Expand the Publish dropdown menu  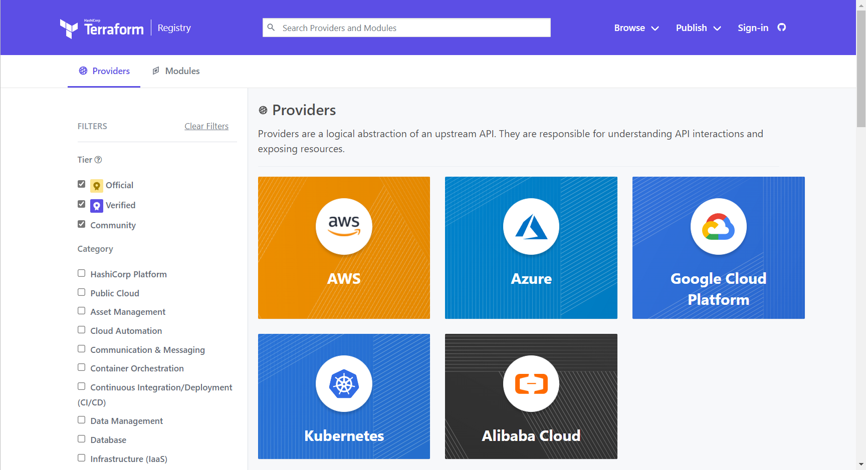[x=699, y=28]
